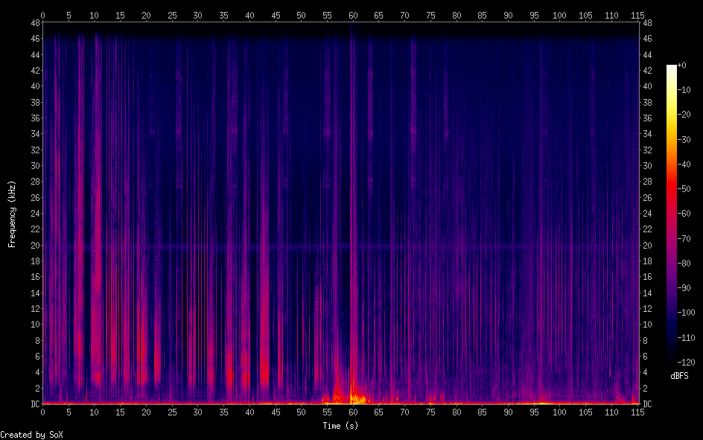Click the 60 second mark on the bottom time axis
The height and width of the screenshot is (440, 703).
[x=353, y=412]
